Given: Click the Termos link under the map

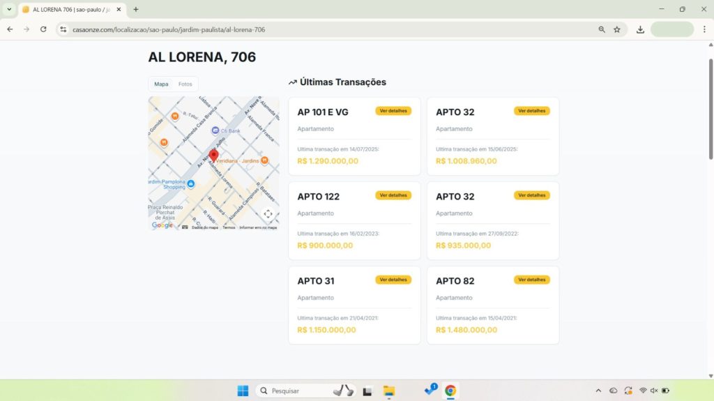Looking at the screenshot, I should (229, 227).
